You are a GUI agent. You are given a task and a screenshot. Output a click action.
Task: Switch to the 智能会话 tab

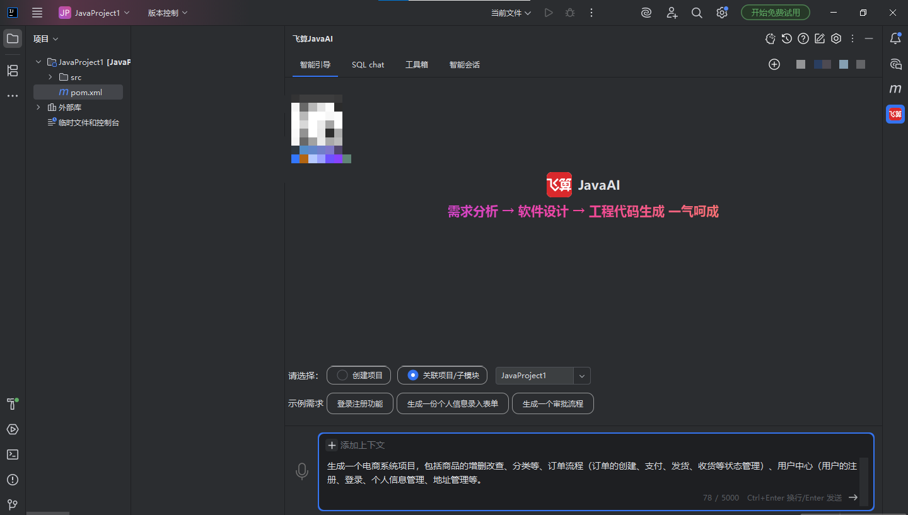pyautogui.click(x=465, y=64)
